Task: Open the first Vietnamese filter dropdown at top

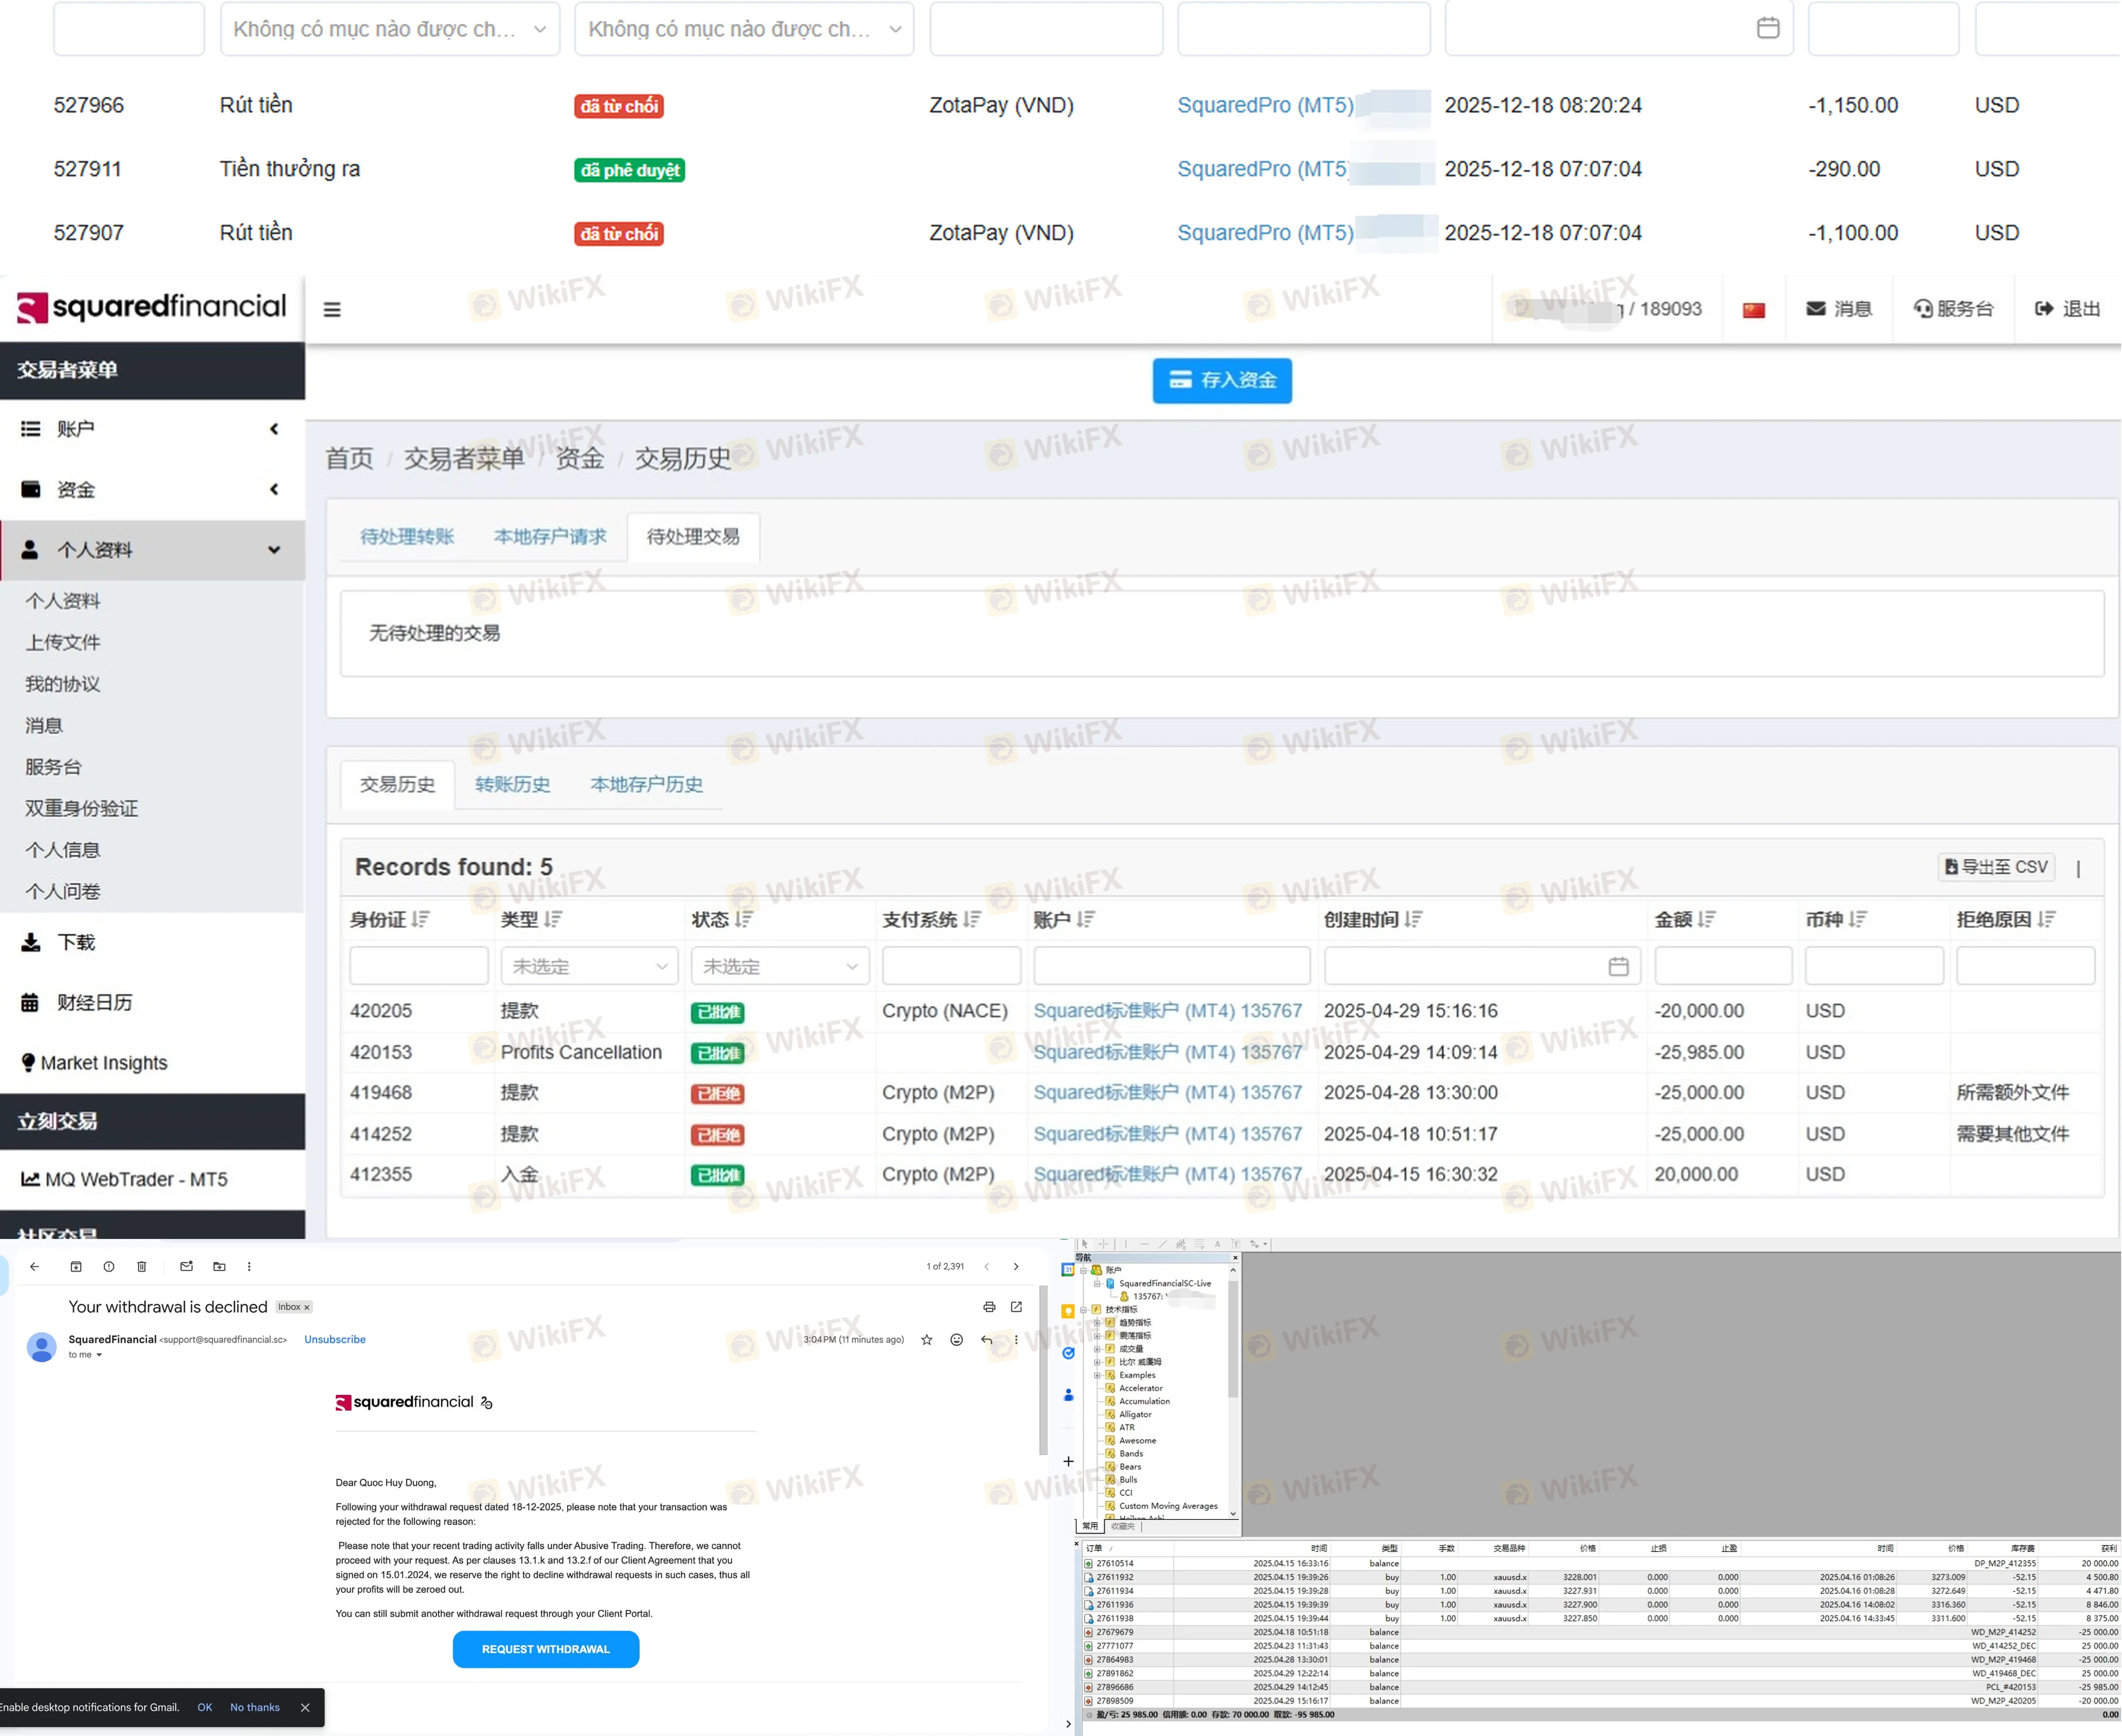Action: coord(390,29)
